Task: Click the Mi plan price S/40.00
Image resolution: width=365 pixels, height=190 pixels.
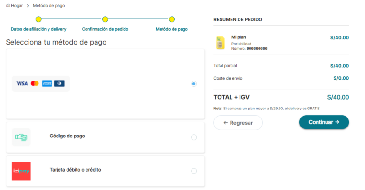Action: pyautogui.click(x=339, y=37)
